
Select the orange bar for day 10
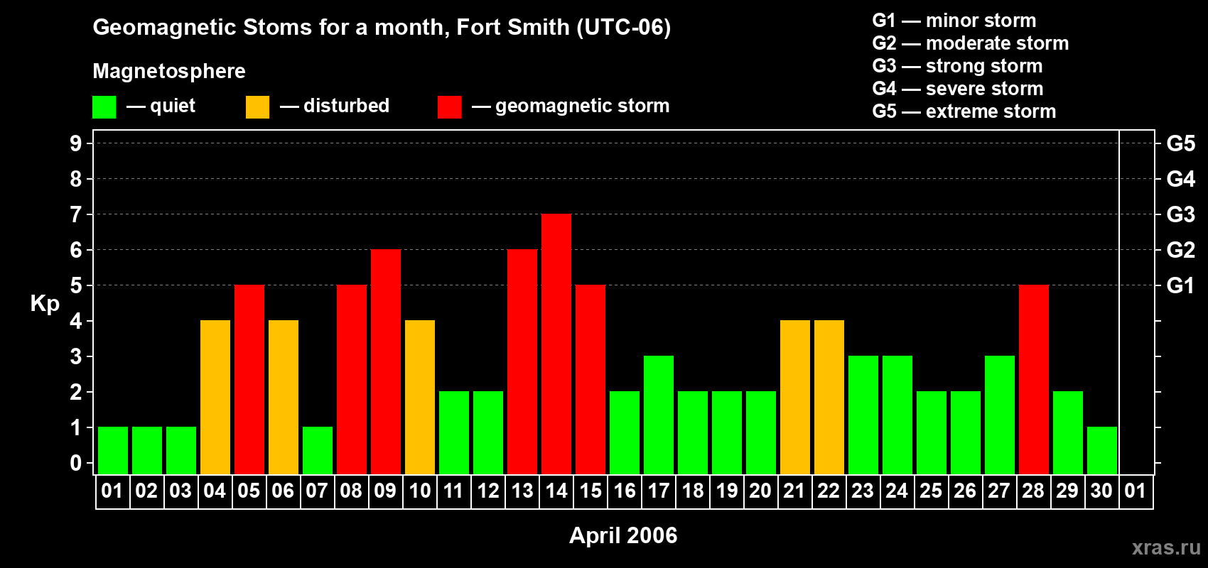(x=420, y=398)
